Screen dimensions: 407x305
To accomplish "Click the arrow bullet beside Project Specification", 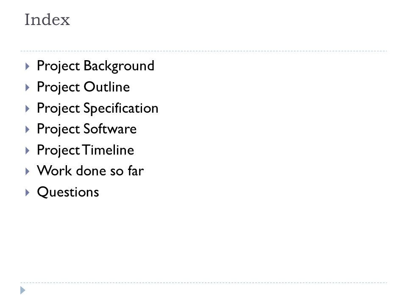I will point(27,108).
